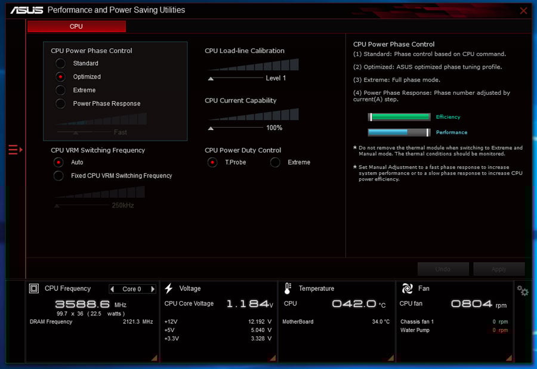Click the DRAM Frequency 2121.3 MHz value
The height and width of the screenshot is (369, 537).
(138, 322)
